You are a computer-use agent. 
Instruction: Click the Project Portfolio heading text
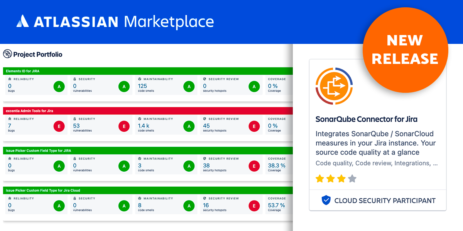click(x=38, y=54)
